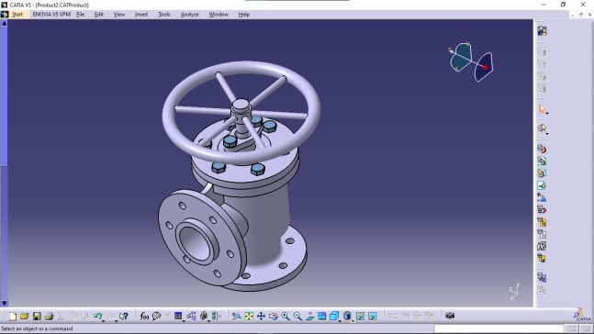Click the Shading view mode icon
The image size is (594, 334).
(x=347, y=316)
